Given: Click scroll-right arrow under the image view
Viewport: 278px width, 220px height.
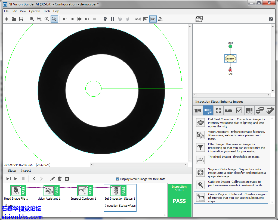Looking at the screenshot, I should [x=186, y=165].
